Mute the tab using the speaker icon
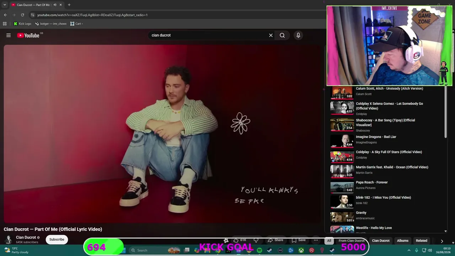This screenshot has width=455, height=256. point(55,5)
